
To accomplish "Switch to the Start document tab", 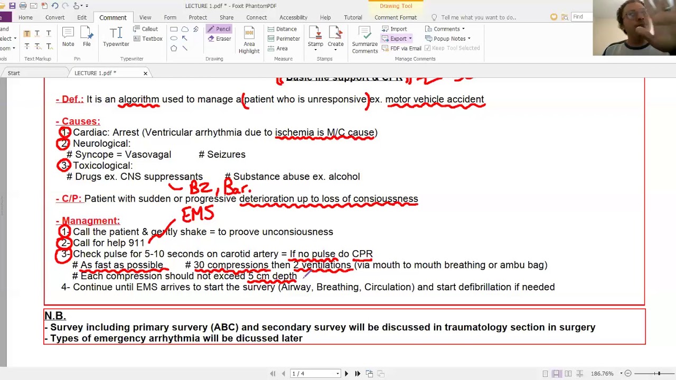I will tap(14, 73).
